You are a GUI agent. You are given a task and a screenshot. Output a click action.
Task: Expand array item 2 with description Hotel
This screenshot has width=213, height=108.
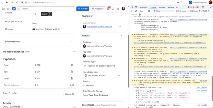click(137, 97)
